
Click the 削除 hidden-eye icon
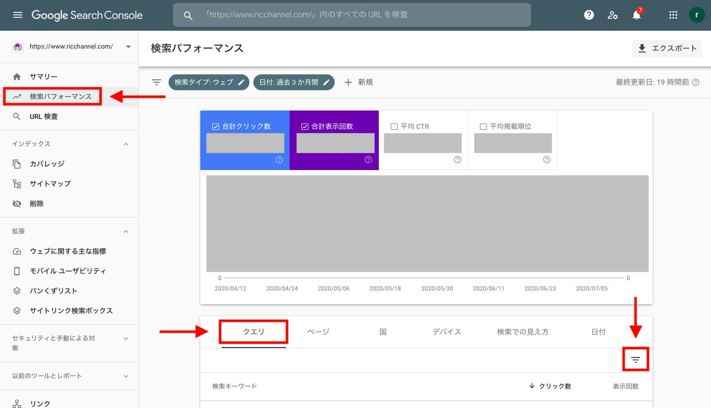[x=17, y=204]
